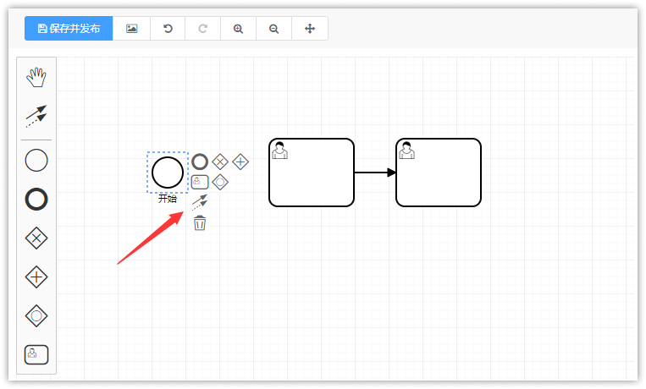Viewport: 646px width, 389px height.
Task: Select the 开始 start event circle
Action: click(x=168, y=173)
